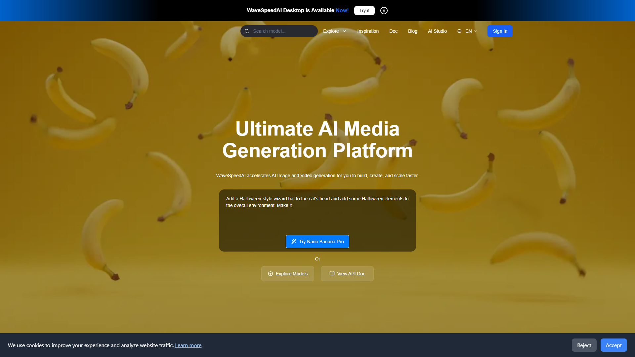Dismiss the desktop announcement banner

click(x=384, y=11)
